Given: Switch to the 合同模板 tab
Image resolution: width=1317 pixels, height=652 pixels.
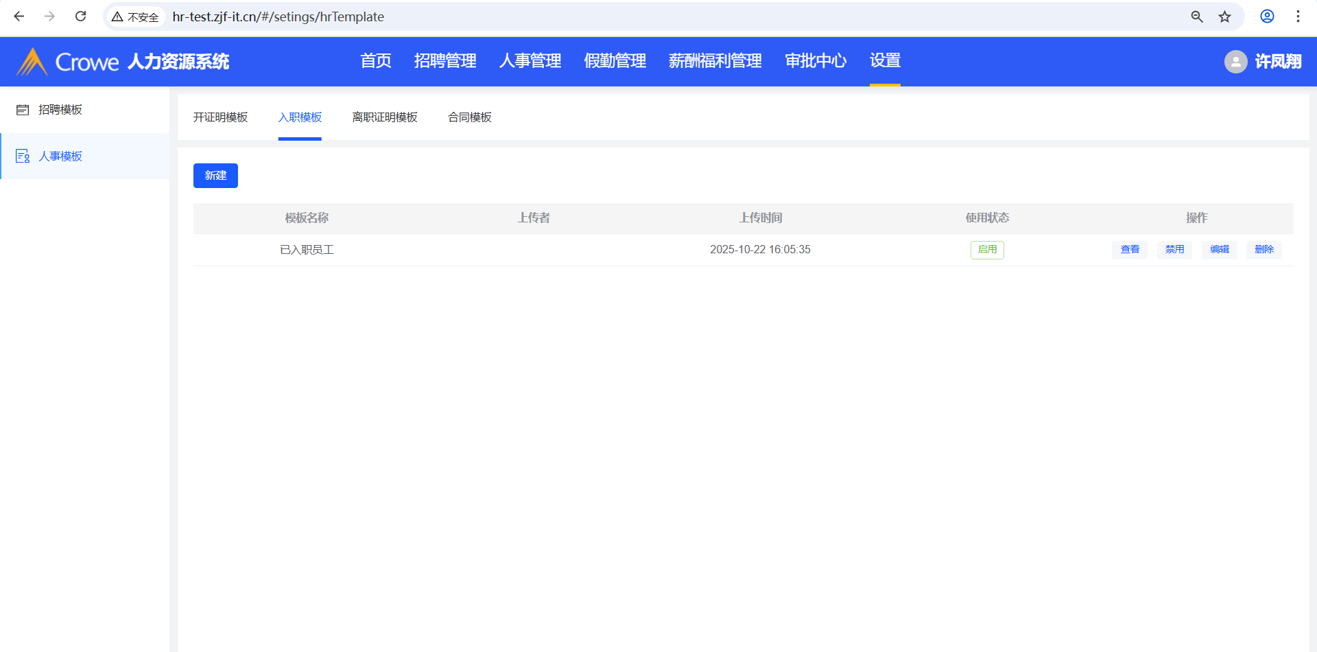Looking at the screenshot, I should pyautogui.click(x=470, y=117).
